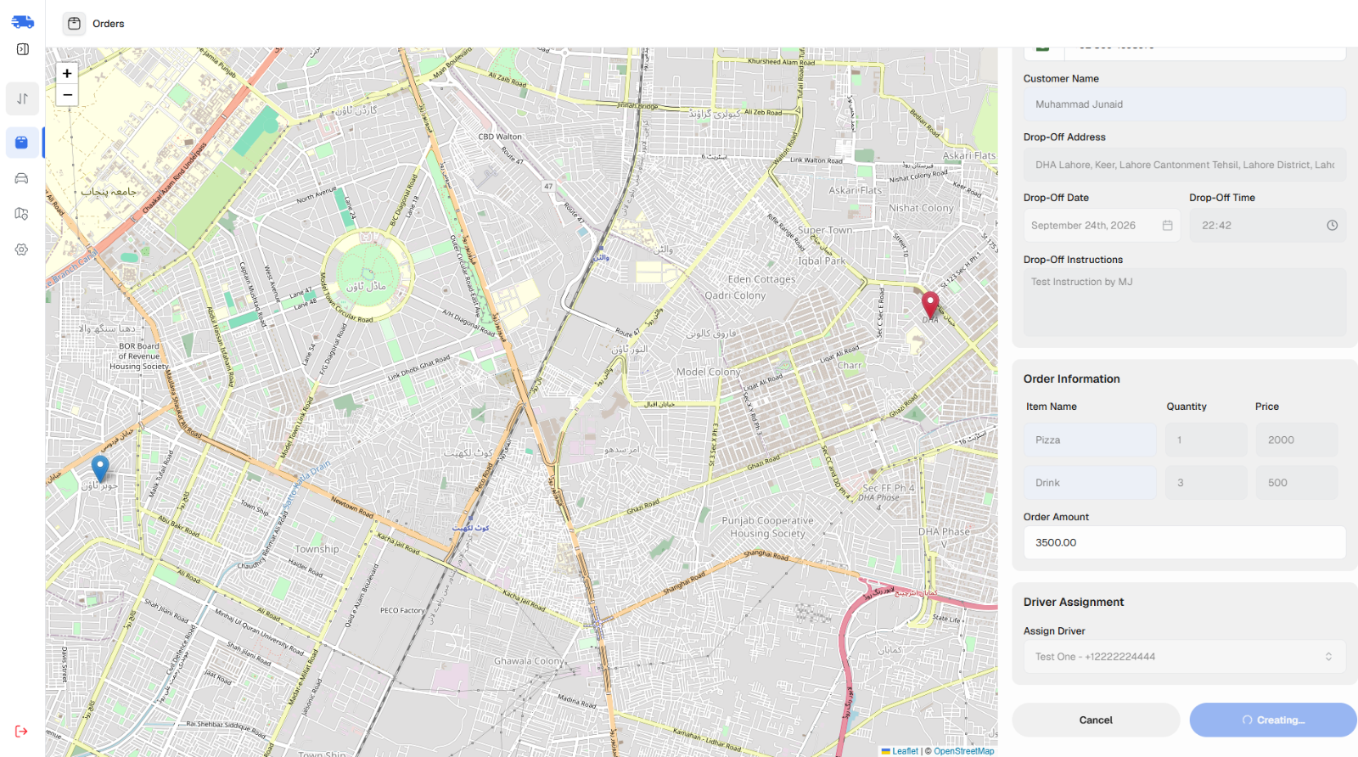Zoom out on the map
Screen dimensions: 1358x757
pos(67,95)
